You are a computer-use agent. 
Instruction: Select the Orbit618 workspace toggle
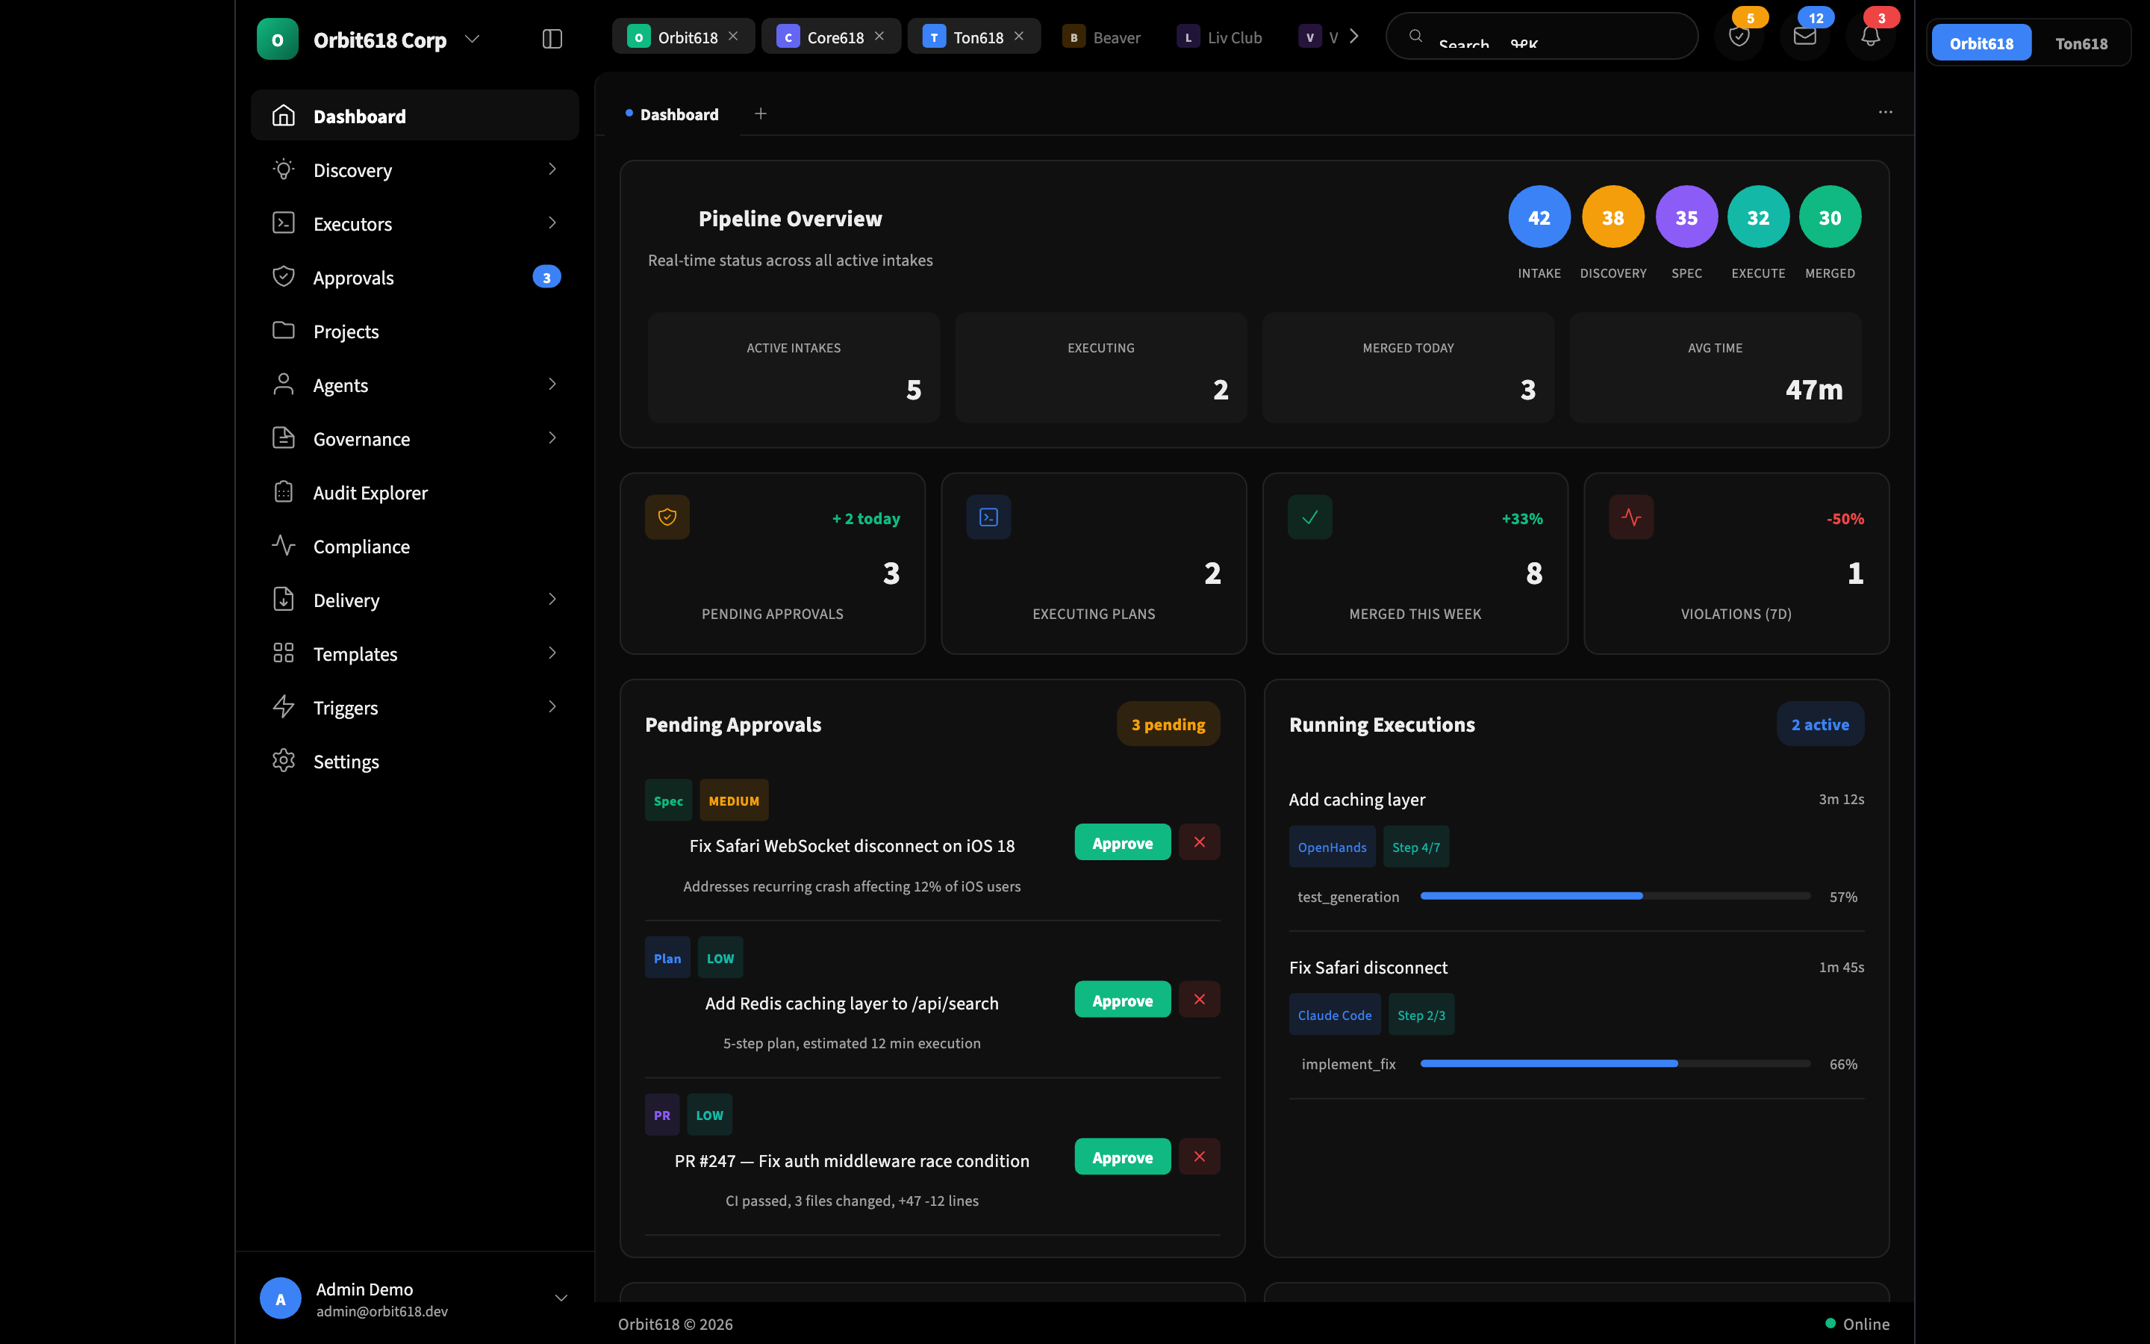[x=1982, y=43]
